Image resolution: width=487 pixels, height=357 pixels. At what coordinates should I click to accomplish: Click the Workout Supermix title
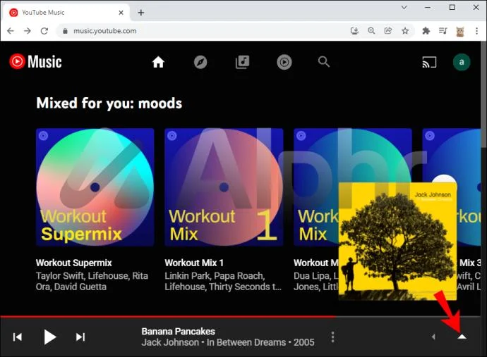point(74,263)
